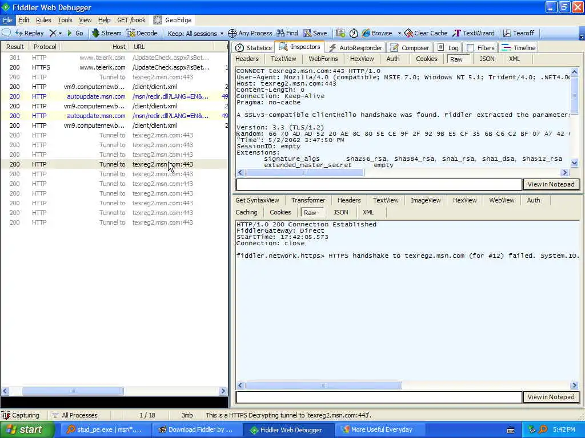Switch to the Timeline tab
This screenshot has width=585, height=438.
(x=519, y=48)
